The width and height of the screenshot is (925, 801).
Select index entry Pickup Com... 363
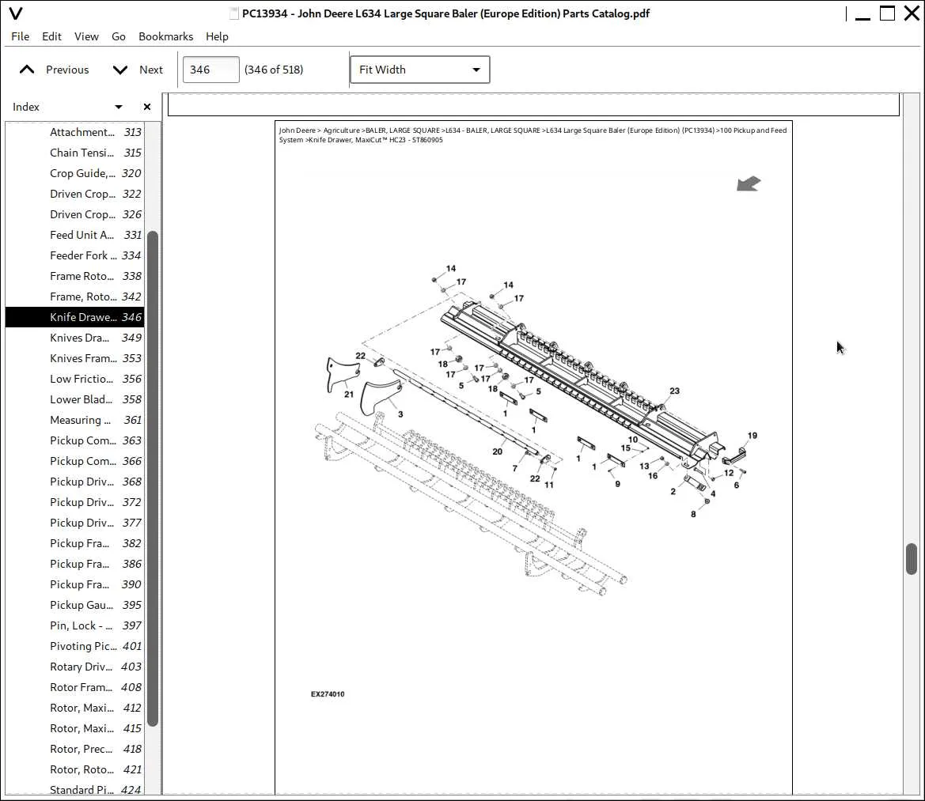pyautogui.click(x=75, y=440)
